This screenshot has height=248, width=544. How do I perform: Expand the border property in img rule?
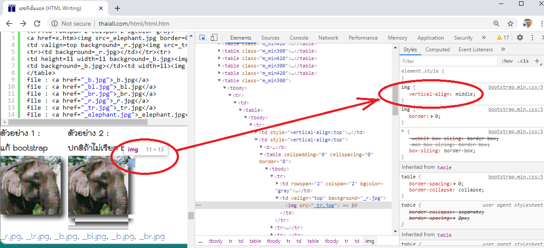click(433, 117)
